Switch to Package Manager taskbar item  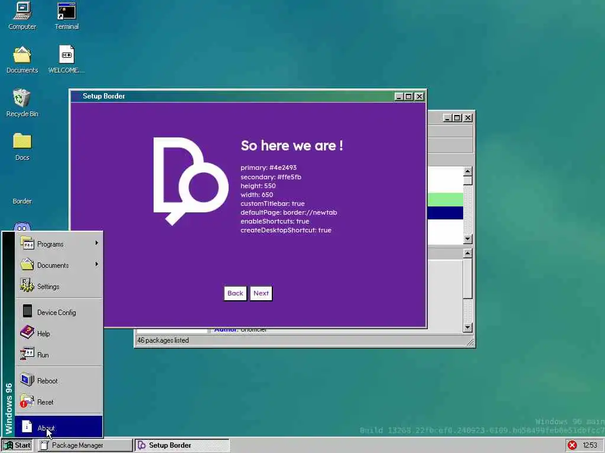coord(85,445)
